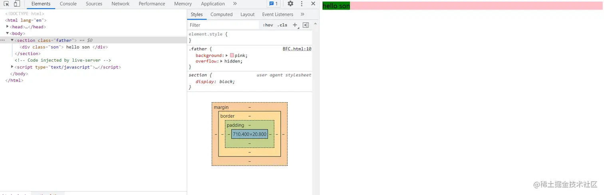Toggle the device toolbar icon
604x195 pixels.
[17, 4]
